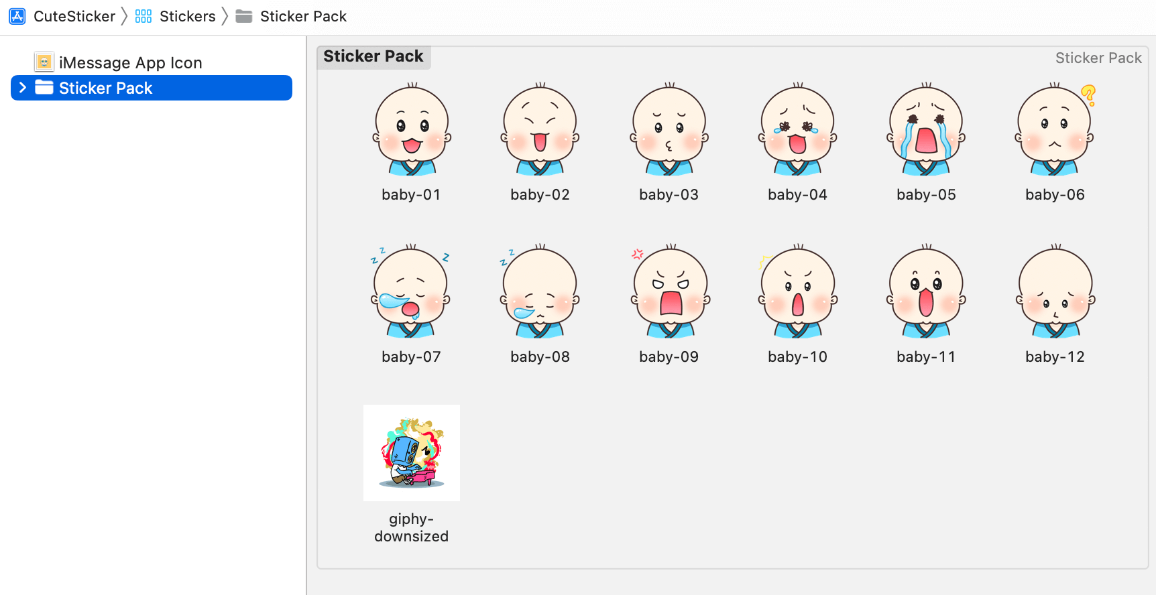Click the CuteSticker project icon in breadcrumb
The image size is (1156, 595).
[x=17, y=16]
